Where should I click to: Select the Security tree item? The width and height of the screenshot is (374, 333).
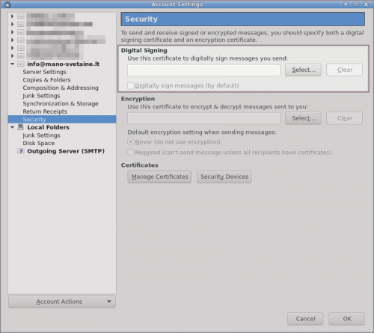tap(62, 119)
